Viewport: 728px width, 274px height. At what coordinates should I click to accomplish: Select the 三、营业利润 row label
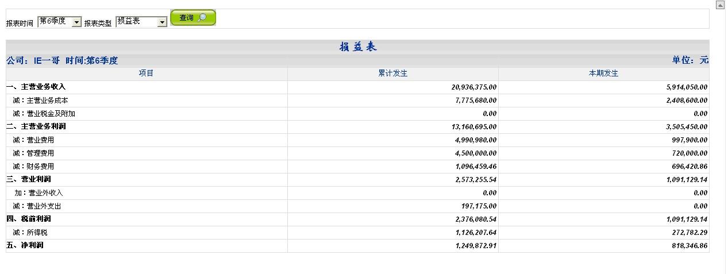29,179
